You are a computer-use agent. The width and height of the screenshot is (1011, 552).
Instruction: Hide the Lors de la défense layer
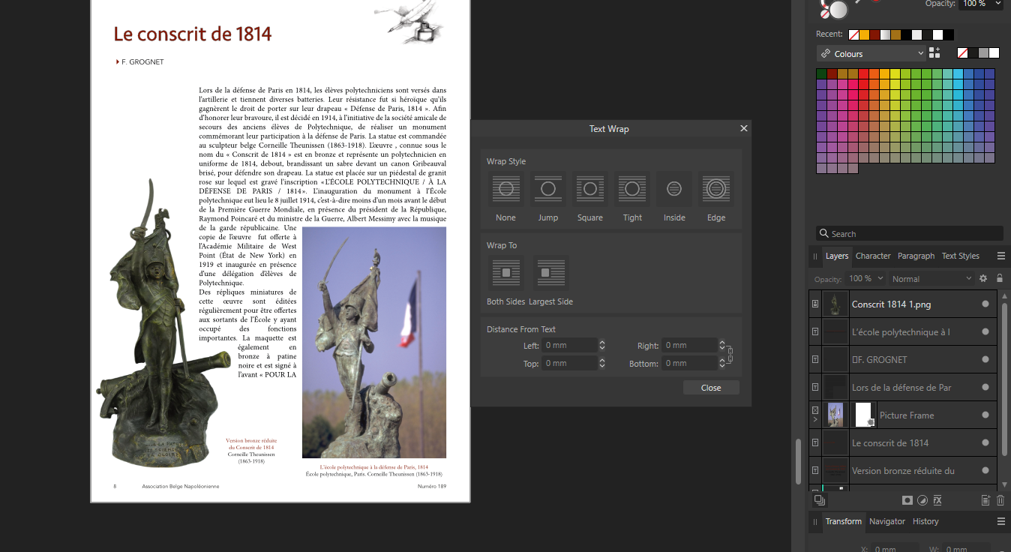[x=985, y=388]
